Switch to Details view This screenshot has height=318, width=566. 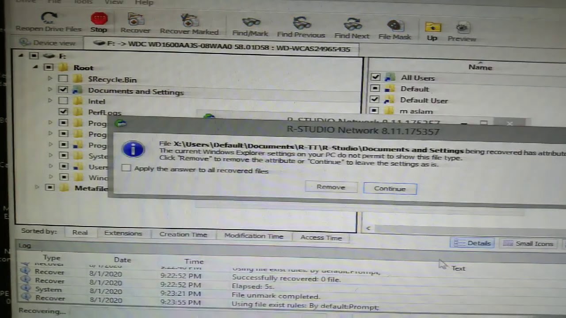pos(472,243)
